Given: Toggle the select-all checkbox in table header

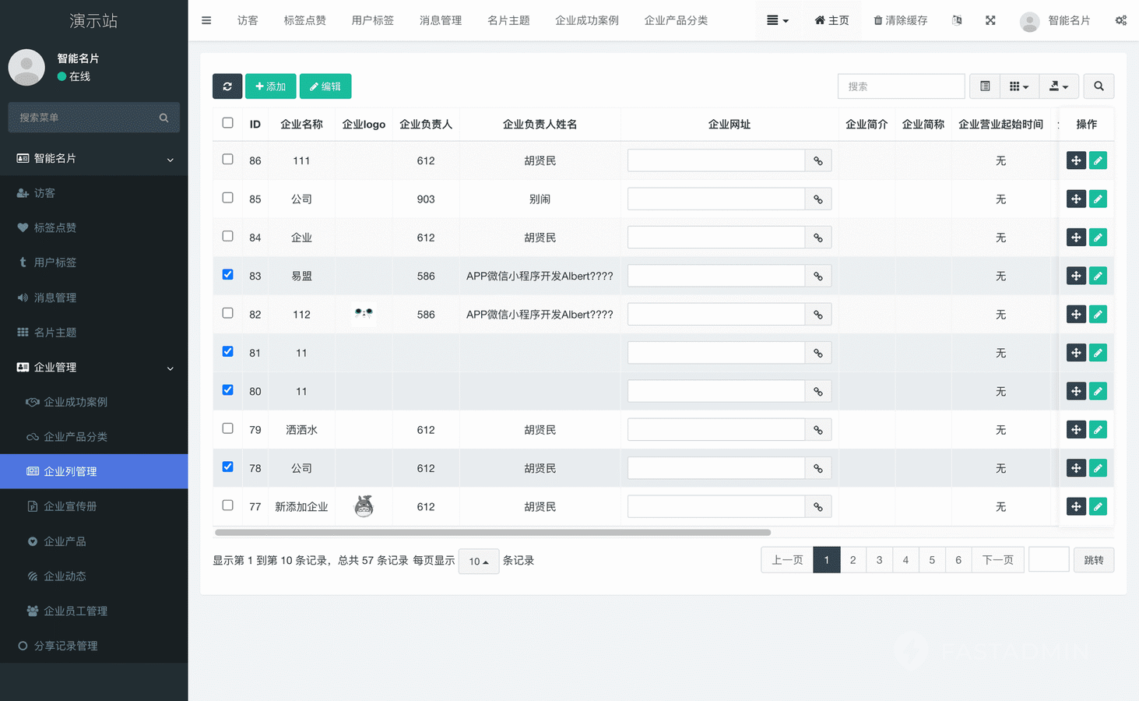Looking at the screenshot, I should pyautogui.click(x=227, y=123).
